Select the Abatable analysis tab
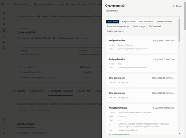The image size is (186, 138). [x=26, y=124]
